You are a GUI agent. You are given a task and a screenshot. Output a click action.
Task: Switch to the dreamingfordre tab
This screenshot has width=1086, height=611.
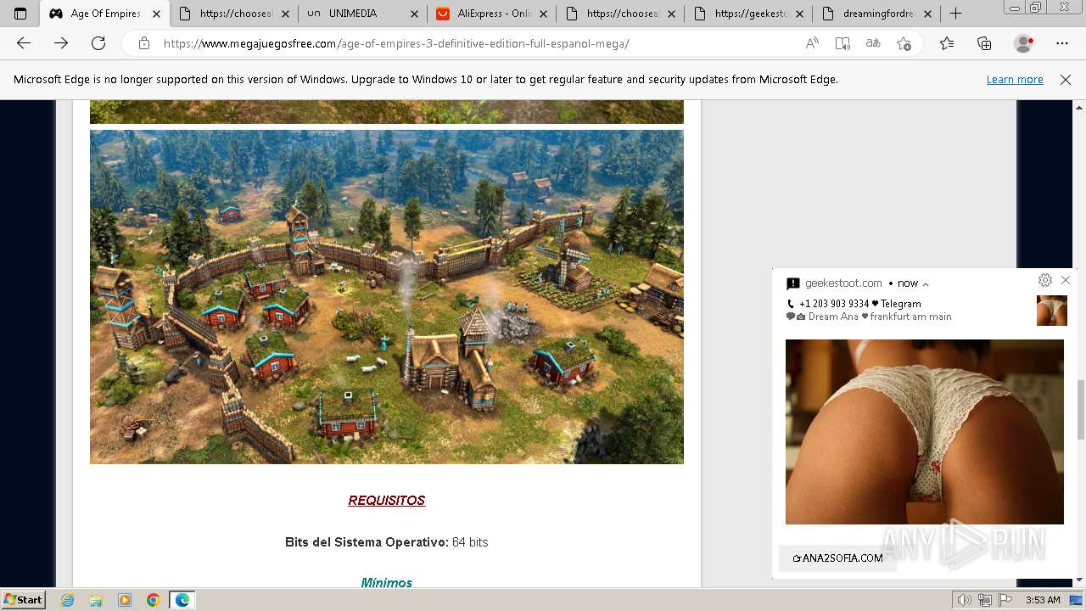point(876,14)
